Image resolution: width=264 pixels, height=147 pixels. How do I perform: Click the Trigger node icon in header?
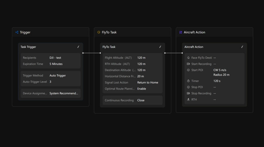[17, 32]
